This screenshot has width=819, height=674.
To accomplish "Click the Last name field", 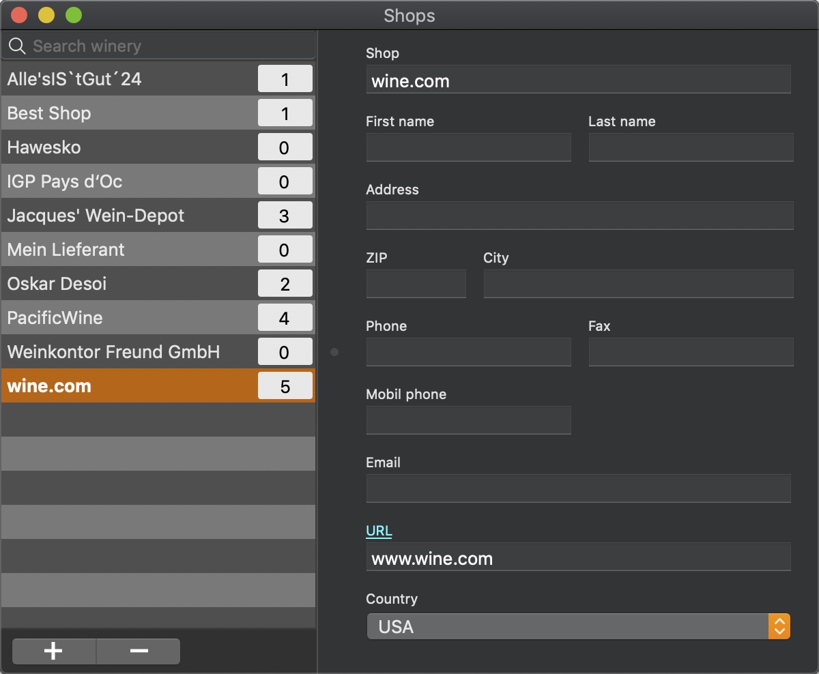I will click(691, 147).
